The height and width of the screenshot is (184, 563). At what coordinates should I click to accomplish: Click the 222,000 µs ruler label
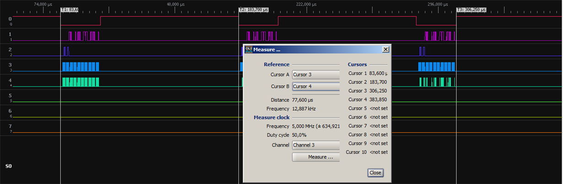(x=306, y=4)
